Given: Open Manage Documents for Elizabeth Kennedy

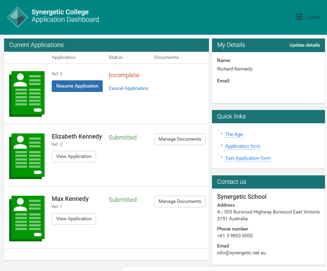Looking at the screenshot, I should [180, 139].
